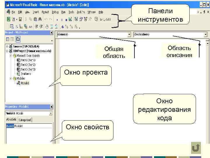Open Project Explorer from the toolbar icon

point(76,19)
